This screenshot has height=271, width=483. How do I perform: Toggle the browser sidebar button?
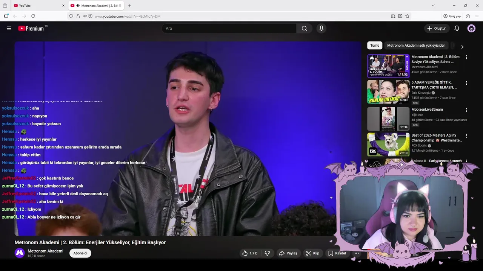[6, 16]
